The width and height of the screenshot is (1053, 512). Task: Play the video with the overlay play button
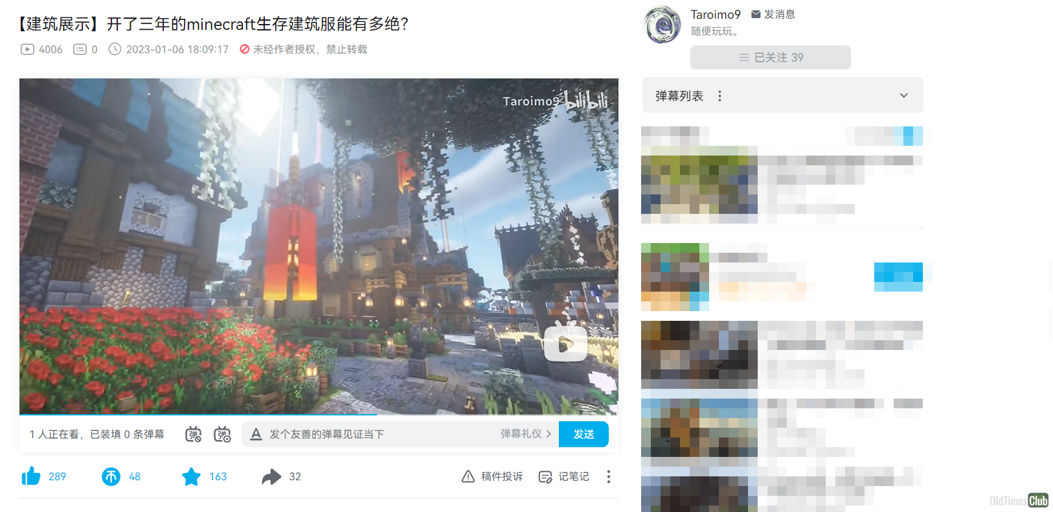coord(565,342)
